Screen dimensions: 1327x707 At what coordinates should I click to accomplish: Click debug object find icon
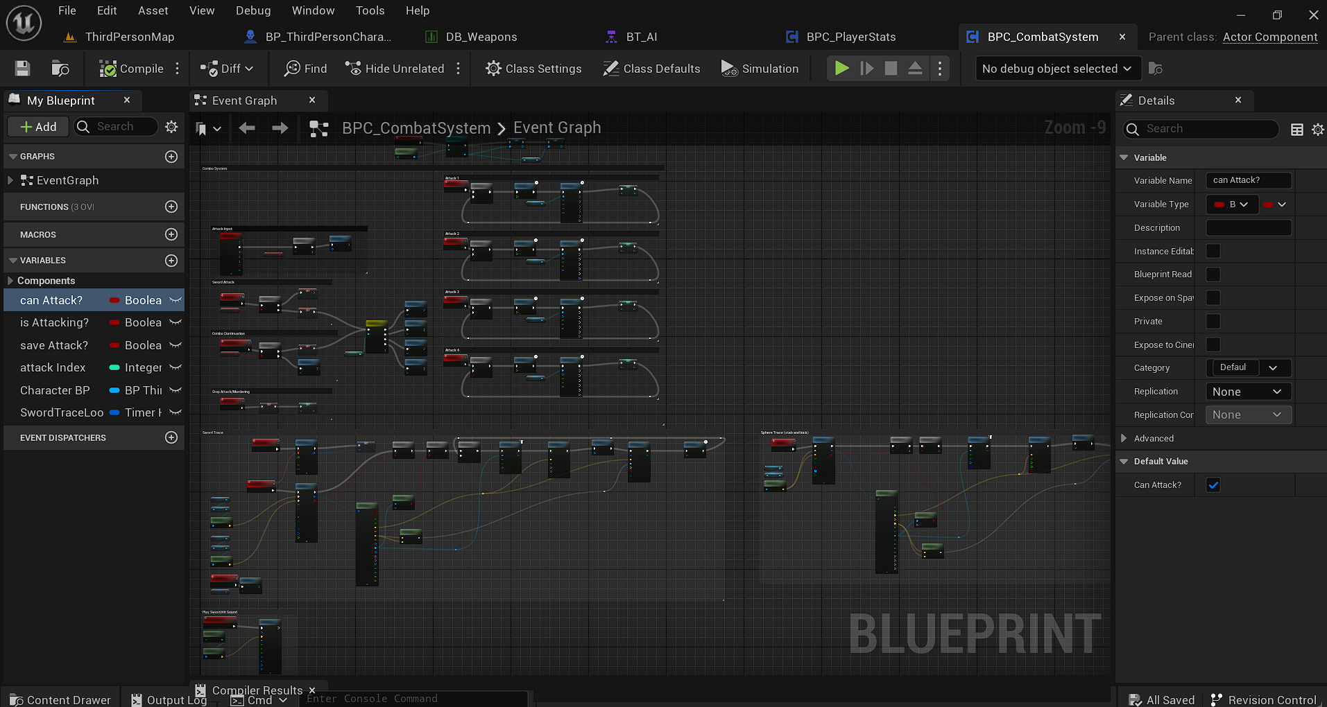[x=1156, y=69]
